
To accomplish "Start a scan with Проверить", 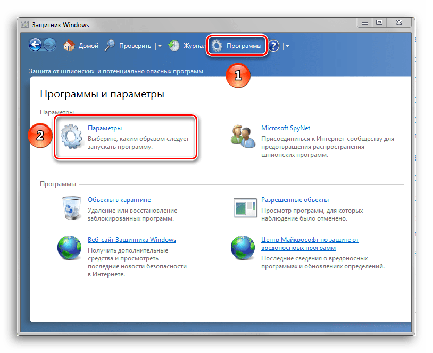I will pos(135,46).
